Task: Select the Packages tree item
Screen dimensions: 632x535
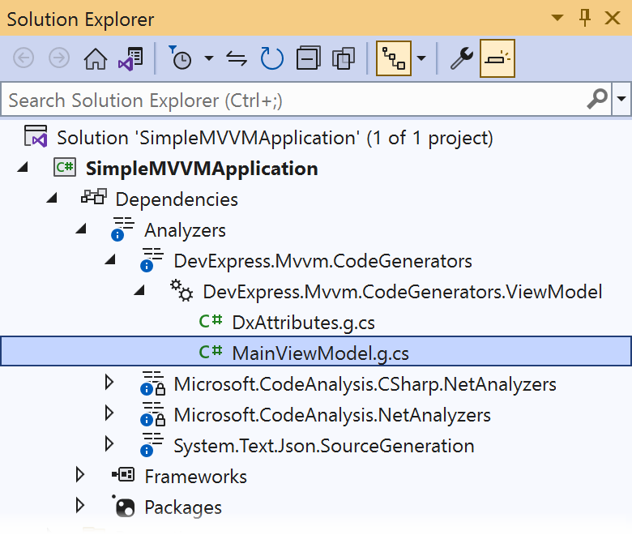Action: (183, 507)
